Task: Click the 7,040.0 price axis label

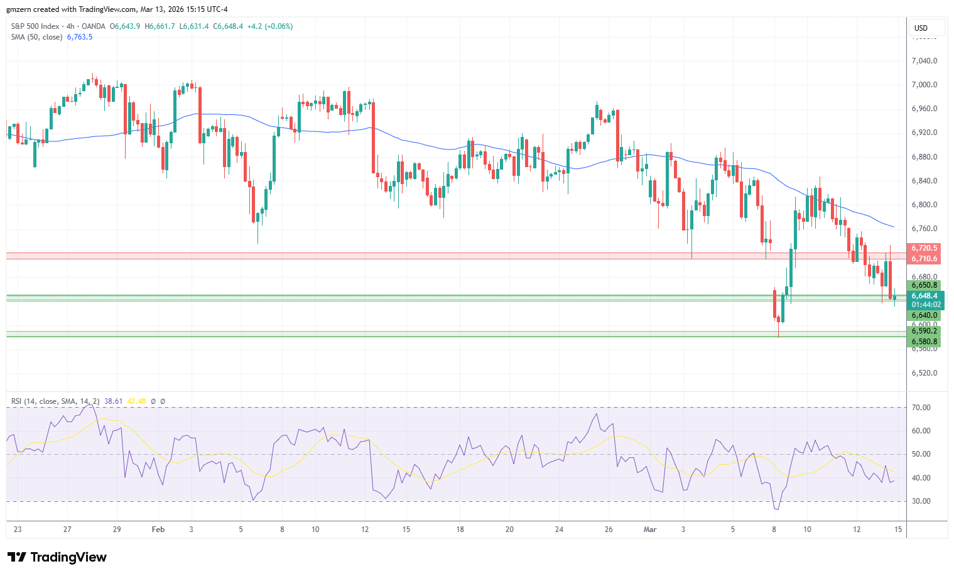Action: pos(924,61)
